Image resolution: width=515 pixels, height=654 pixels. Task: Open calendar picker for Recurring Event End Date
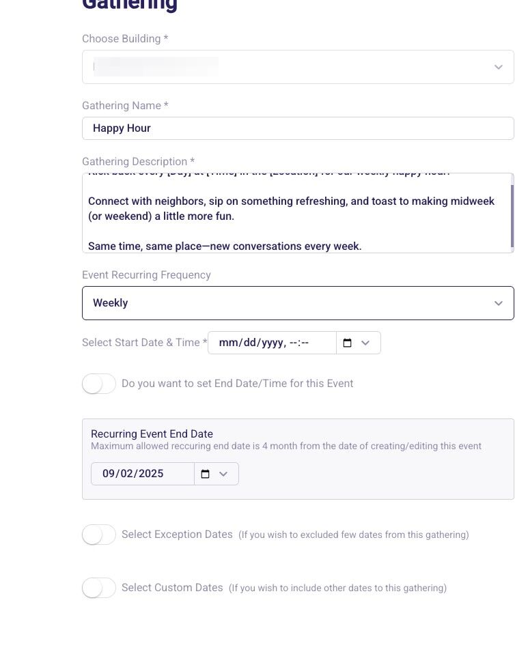point(205,474)
